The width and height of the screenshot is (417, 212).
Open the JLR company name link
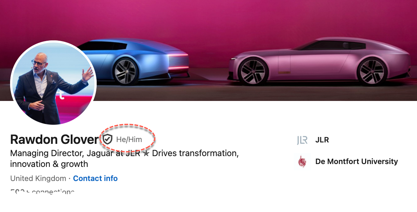[322, 140]
